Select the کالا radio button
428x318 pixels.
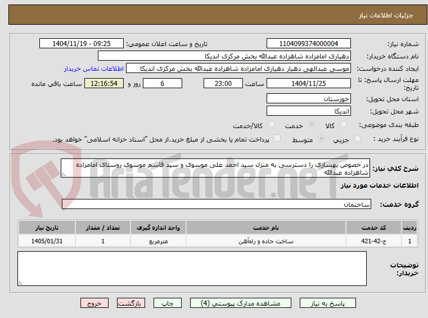pyautogui.click(x=343, y=125)
